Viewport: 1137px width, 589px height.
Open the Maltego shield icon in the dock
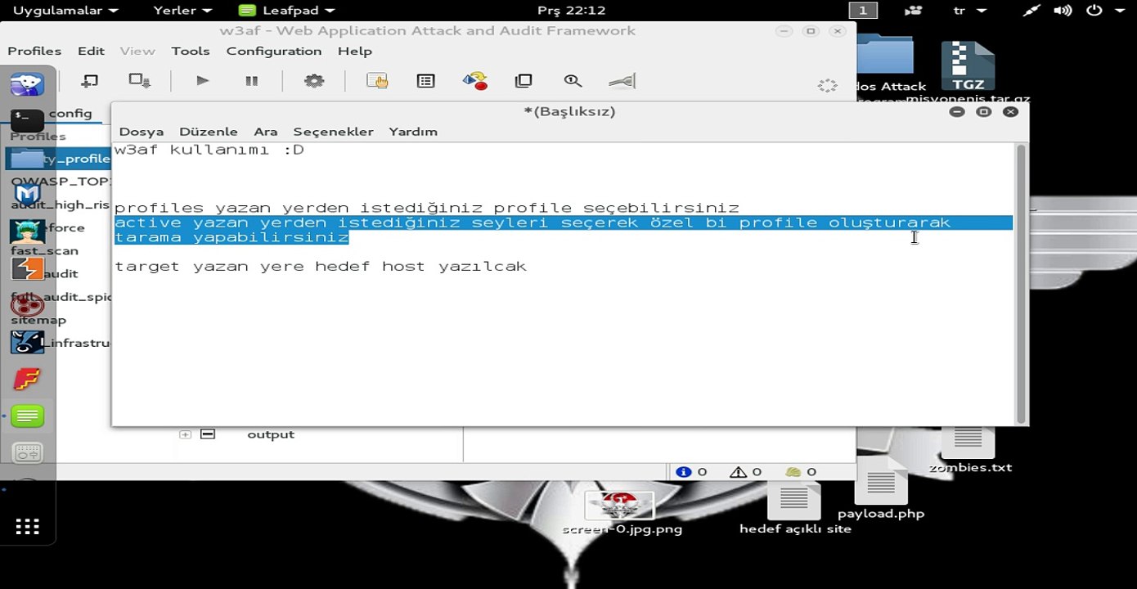(x=27, y=195)
